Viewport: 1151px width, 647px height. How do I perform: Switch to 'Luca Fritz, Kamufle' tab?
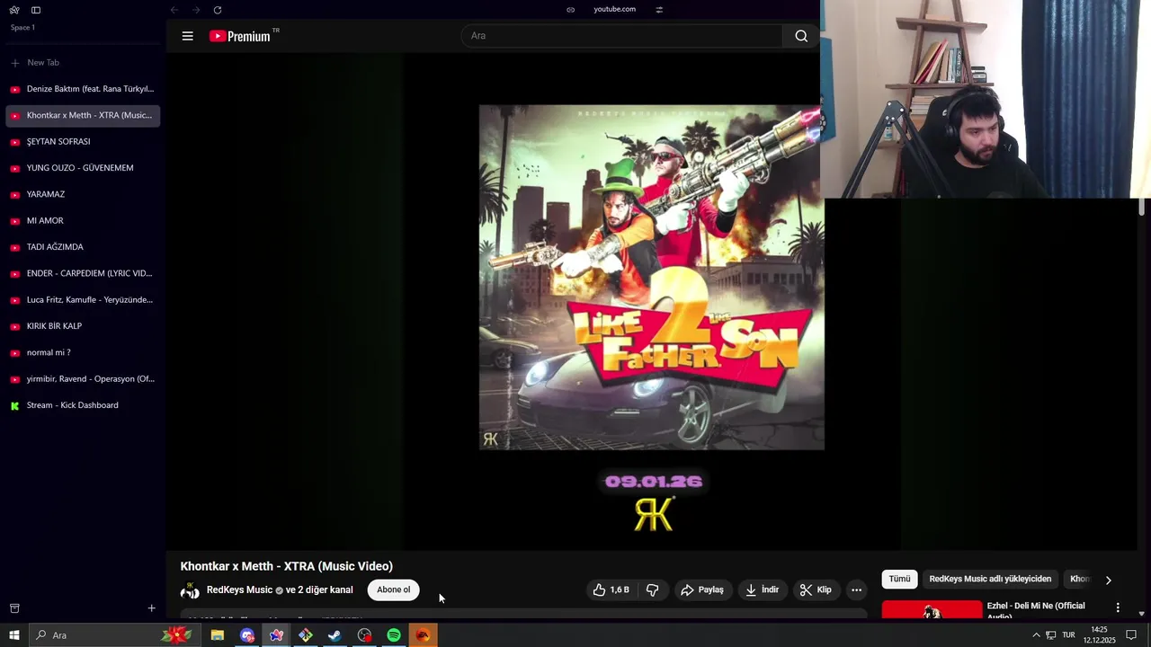tap(83, 299)
